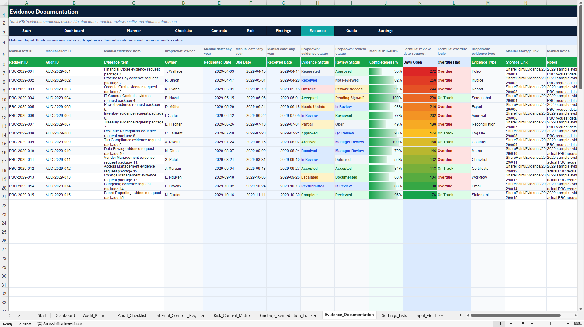Click vertical scrollbar up arrow

(x=581, y=2)
